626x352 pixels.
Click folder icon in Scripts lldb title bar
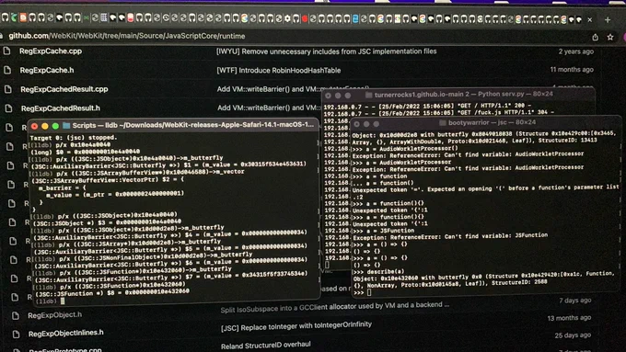66,126
